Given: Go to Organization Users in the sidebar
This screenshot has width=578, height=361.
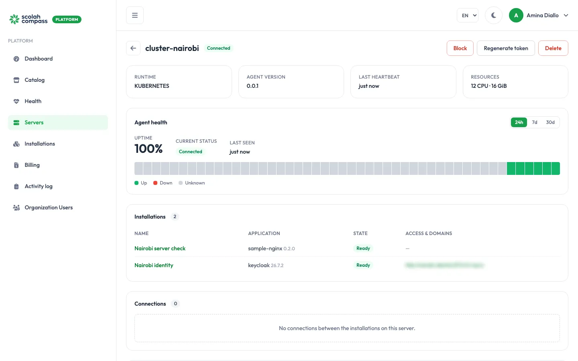Looking at the screenshot, I should tap(58, 208).
